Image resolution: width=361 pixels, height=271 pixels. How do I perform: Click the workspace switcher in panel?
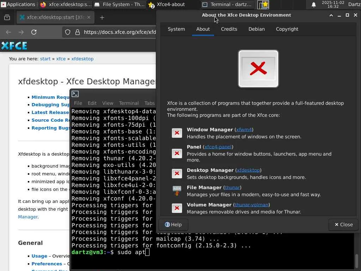pos(263,5)
